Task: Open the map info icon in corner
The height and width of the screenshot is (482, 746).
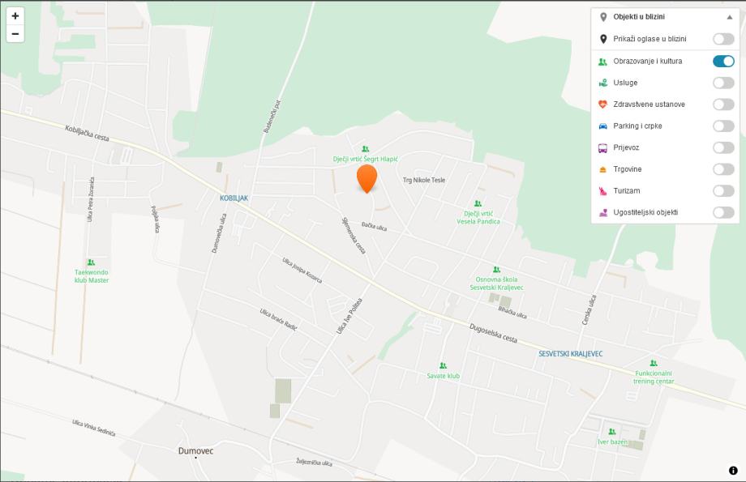Action: pos(733,470)
